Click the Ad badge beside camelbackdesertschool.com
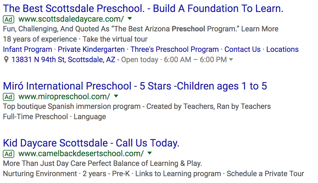 tap(9, 154)
